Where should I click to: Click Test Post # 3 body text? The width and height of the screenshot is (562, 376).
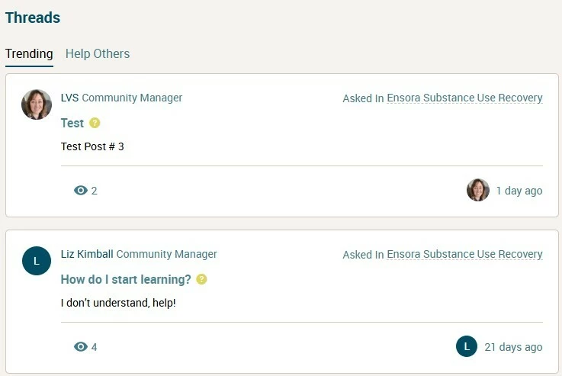click(92, 146)
